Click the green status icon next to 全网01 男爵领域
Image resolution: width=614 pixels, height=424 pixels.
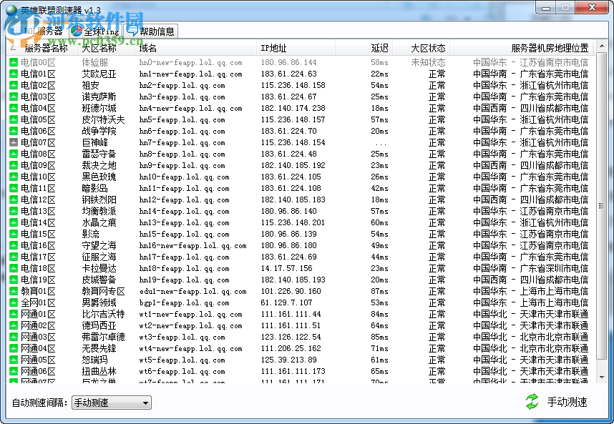[x=14, y=302]
